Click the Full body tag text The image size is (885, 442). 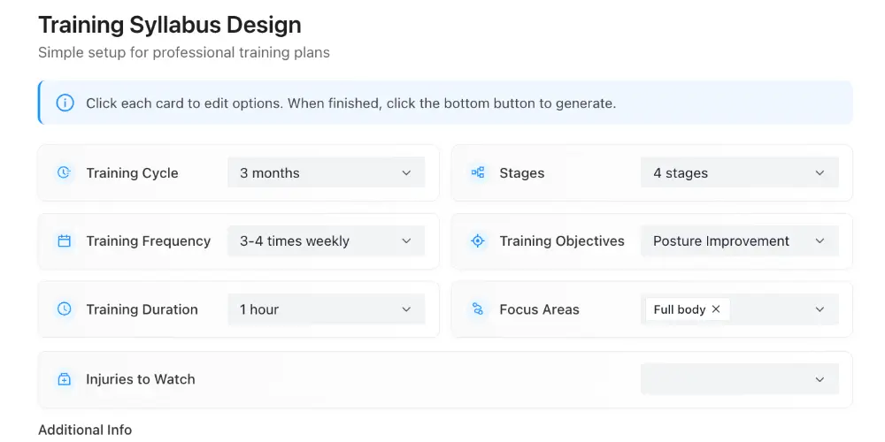tap(680, 309)
